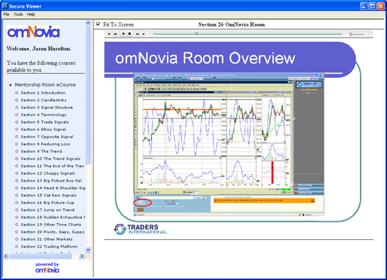This screenshot has height=280, width=387.
Task: Click the Welcome, Jason Huselton text
Action: 39,48
